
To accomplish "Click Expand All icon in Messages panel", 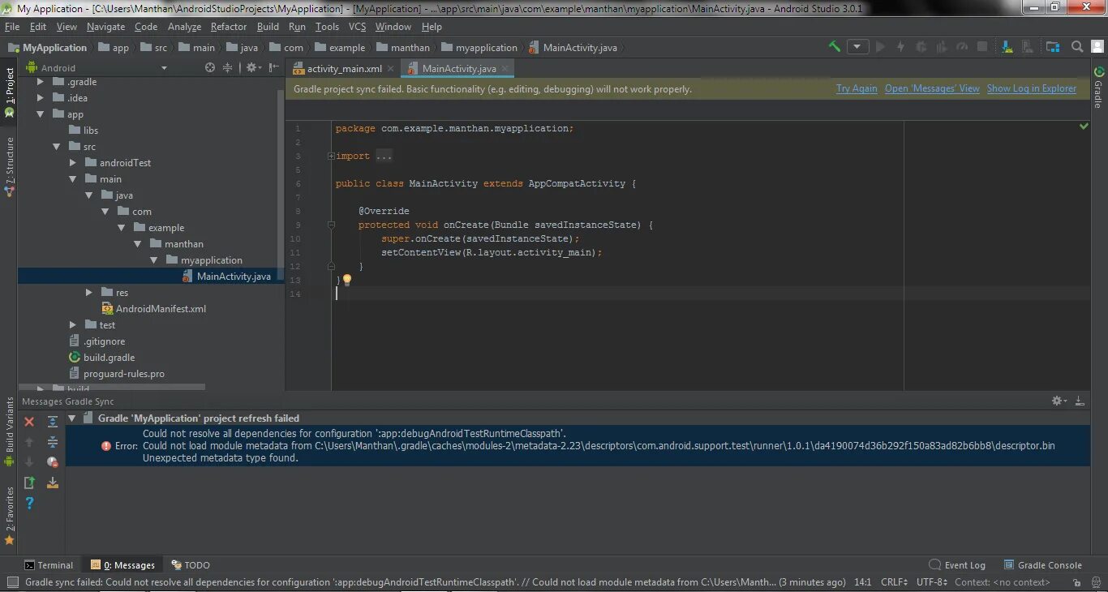I will point(53,422).
